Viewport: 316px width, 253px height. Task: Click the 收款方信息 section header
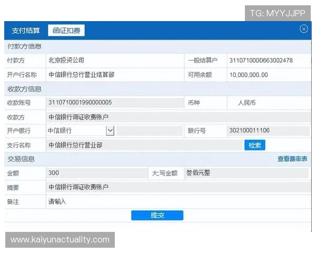coord(24,89)
